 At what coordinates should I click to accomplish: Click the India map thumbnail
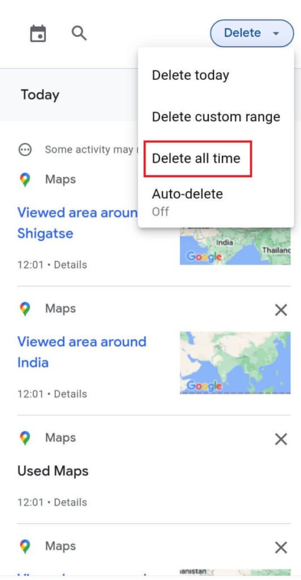pyautogui.click(x=235, y=362)
